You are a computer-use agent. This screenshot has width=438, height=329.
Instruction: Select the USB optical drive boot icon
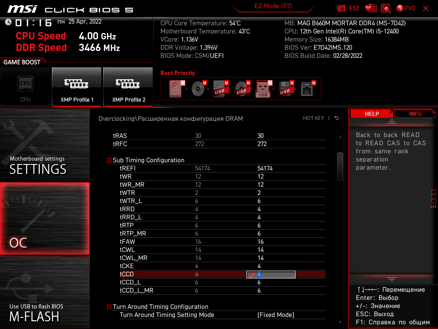(x=242, y=88)
